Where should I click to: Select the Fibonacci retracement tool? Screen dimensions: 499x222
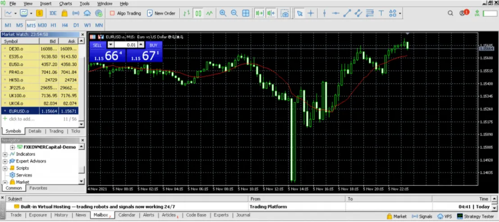(x=370, y=13)
